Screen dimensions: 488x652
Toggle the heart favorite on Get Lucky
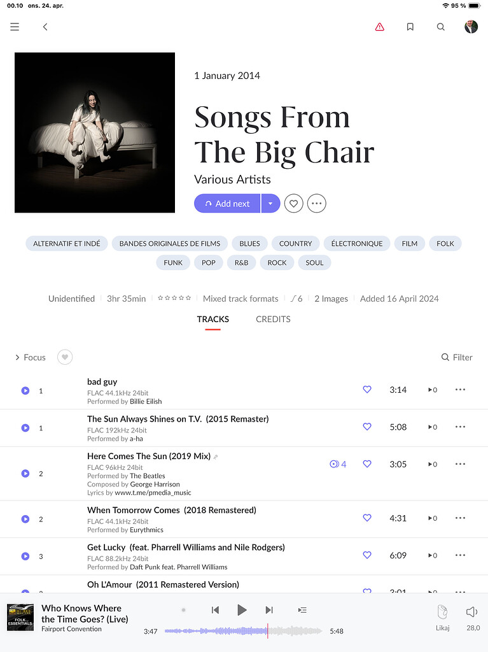point(367,555)
